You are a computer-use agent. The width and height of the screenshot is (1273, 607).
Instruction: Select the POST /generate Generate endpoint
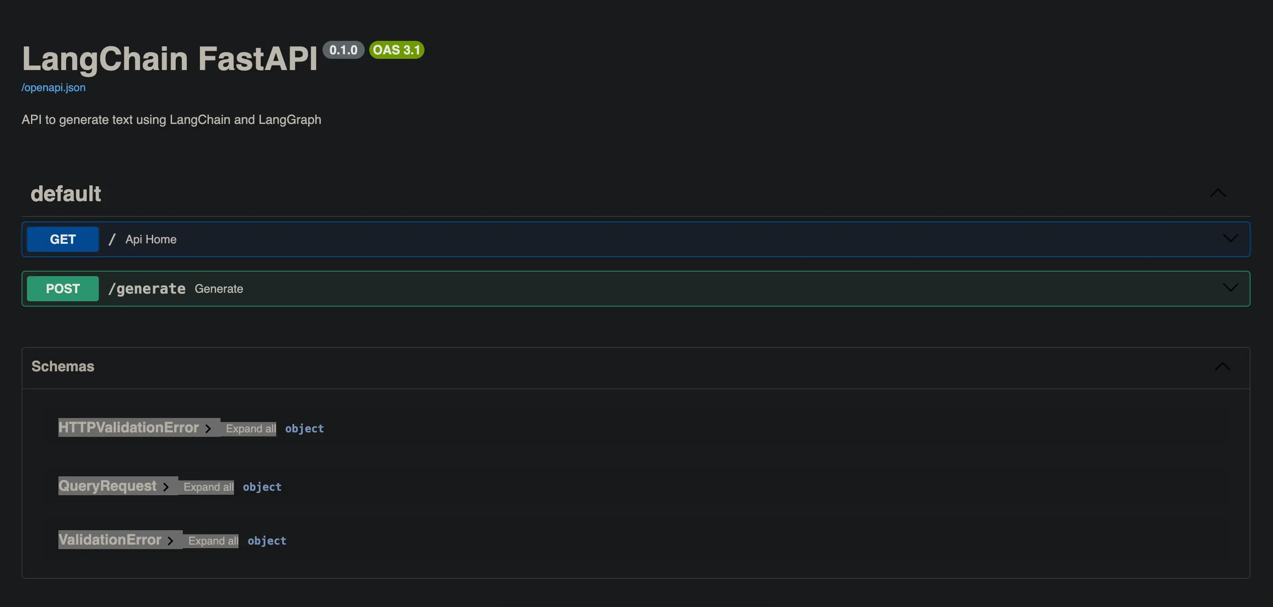(x=636, y=288)
